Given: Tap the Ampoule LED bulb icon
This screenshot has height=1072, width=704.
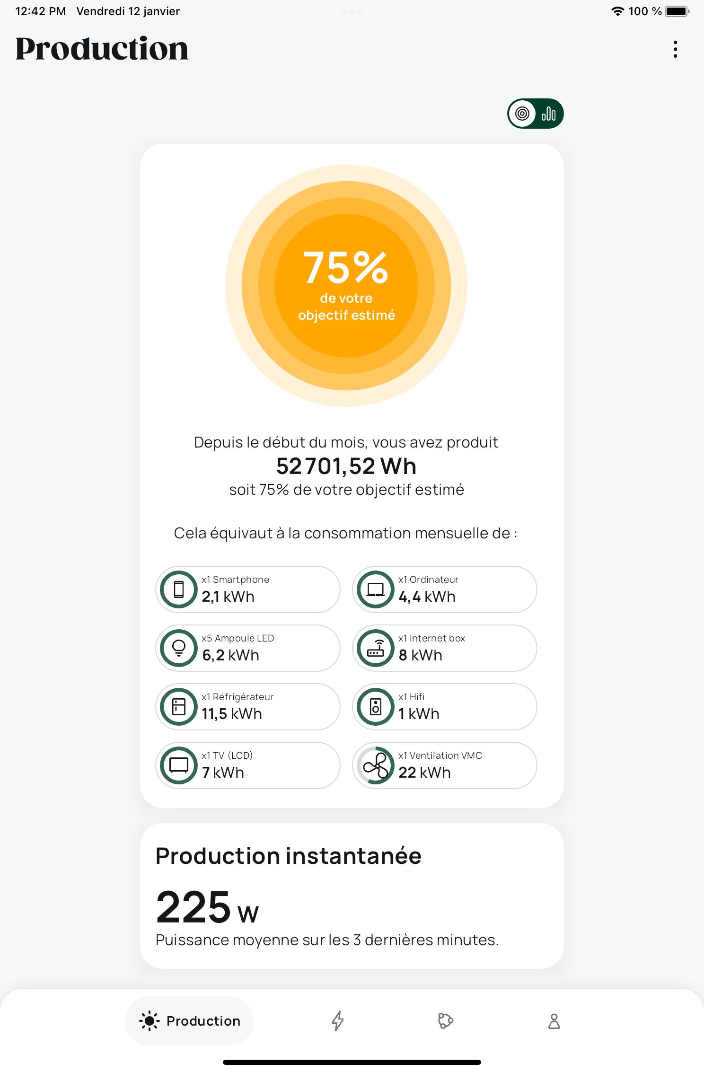Looking at the screenshot, I should click(179, 648).
